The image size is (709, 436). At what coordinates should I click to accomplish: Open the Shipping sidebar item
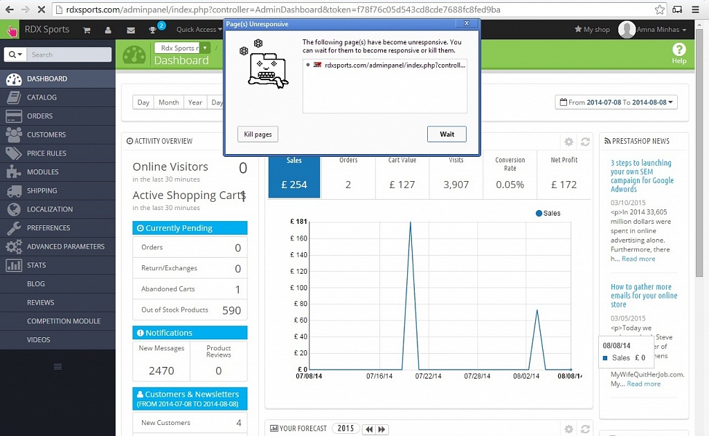coord(58,191)
